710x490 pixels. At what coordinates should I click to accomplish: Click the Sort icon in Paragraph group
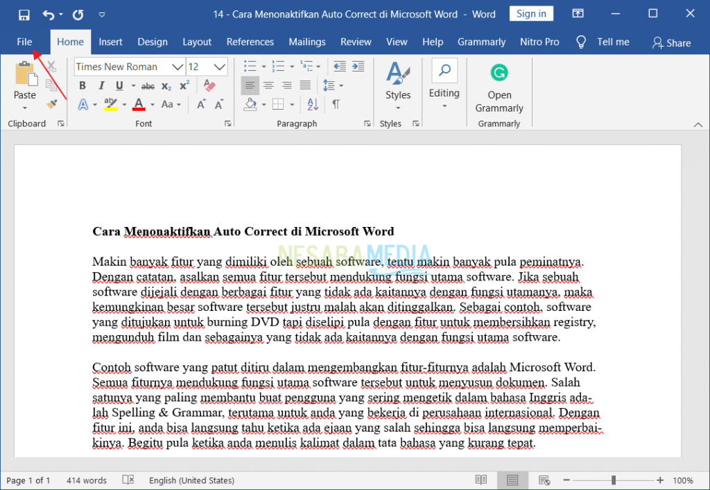tap(312, 104)
